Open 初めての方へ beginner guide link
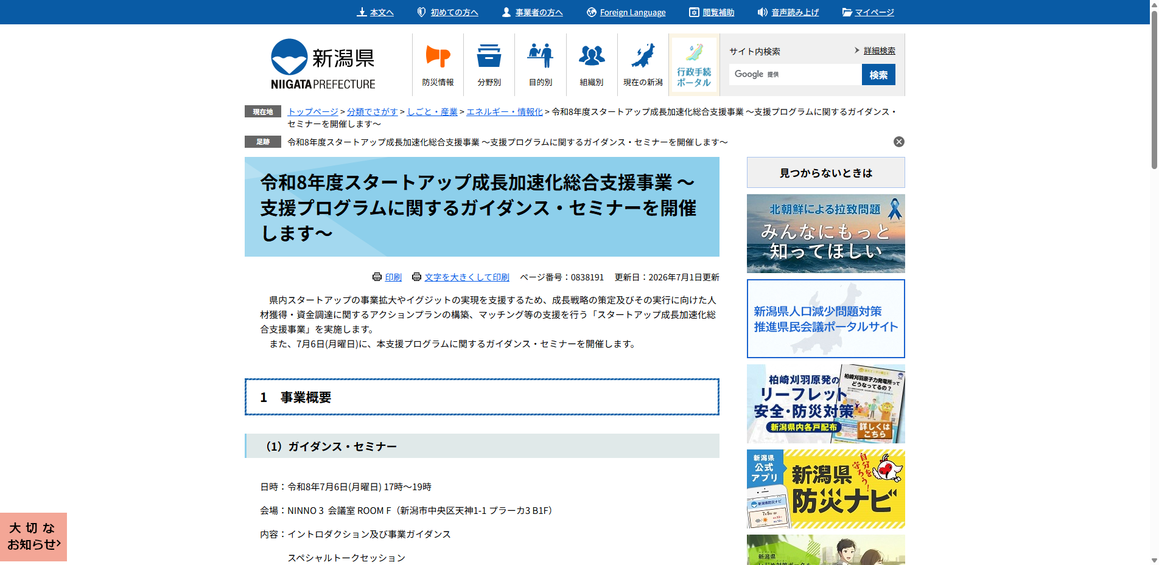This screenshot has width=1159, height=565. pyautogui.click(x=454, y=12)
